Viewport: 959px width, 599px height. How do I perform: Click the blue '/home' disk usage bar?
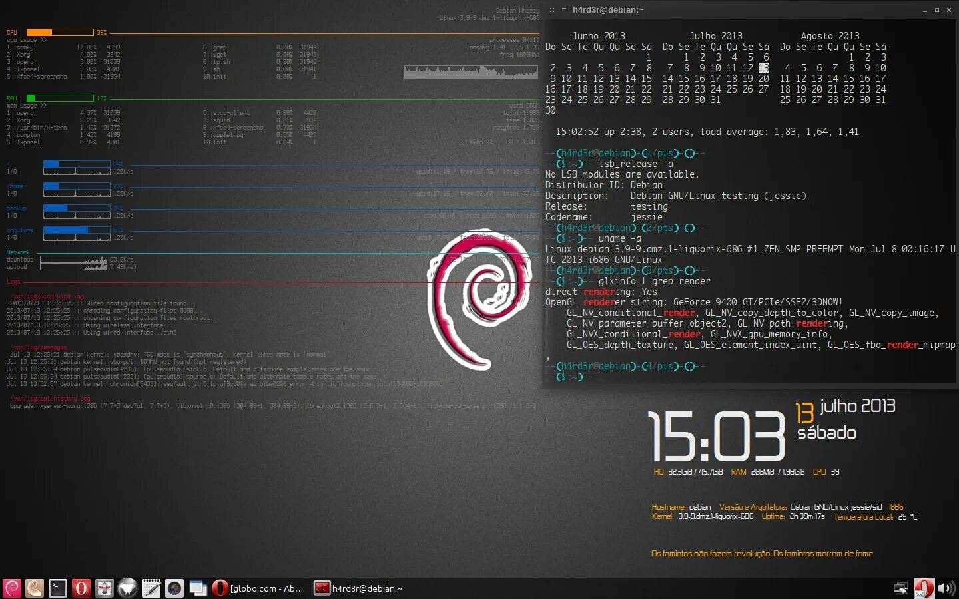77,186
